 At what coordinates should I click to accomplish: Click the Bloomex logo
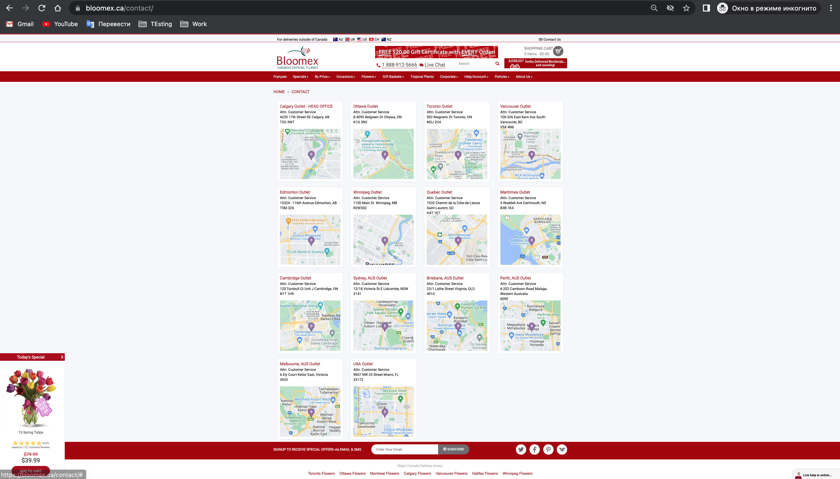[x=298, y=57]
